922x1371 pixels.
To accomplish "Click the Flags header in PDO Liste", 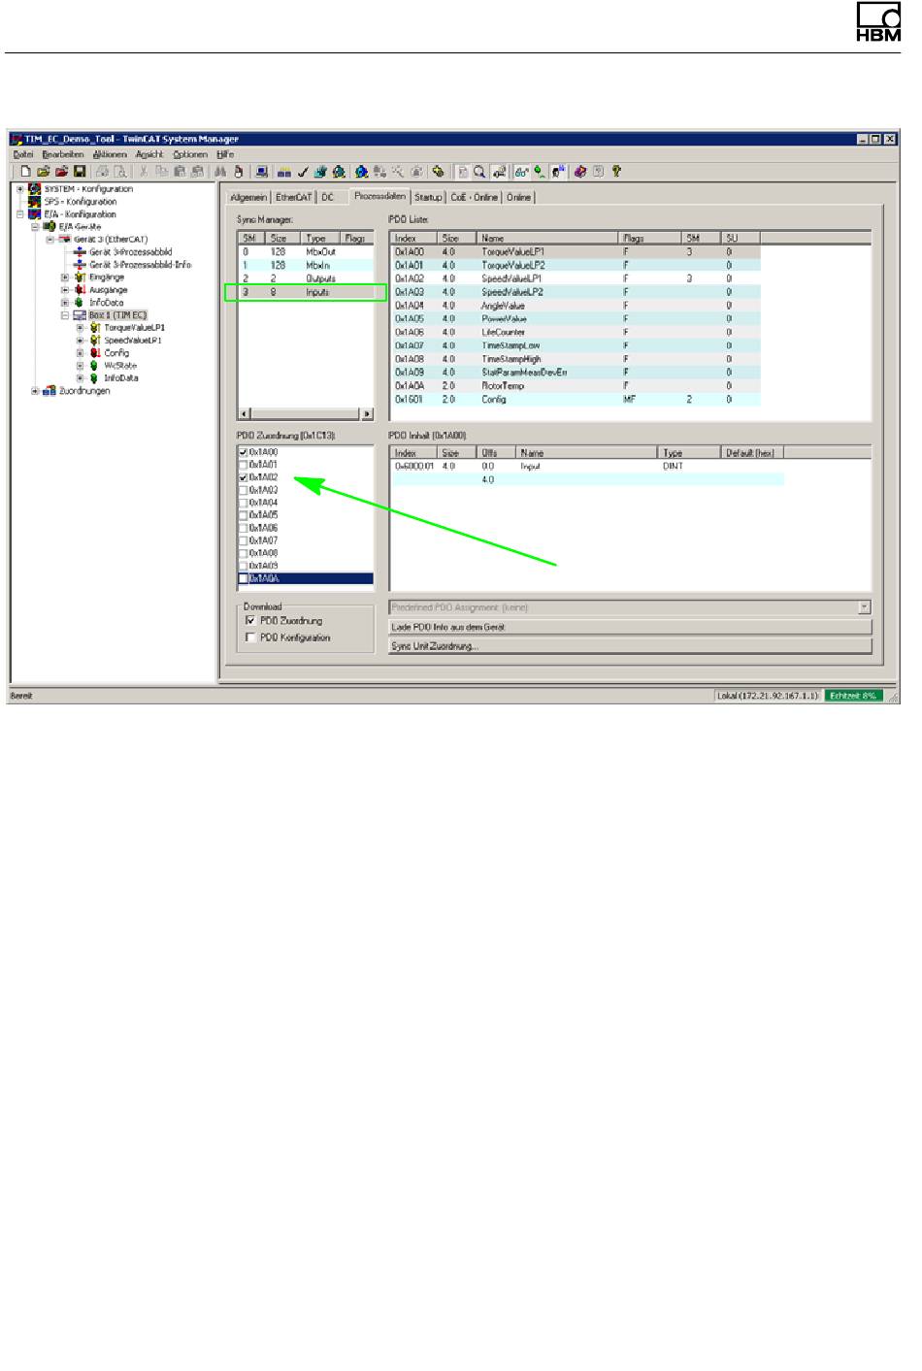I will point(651,238).
